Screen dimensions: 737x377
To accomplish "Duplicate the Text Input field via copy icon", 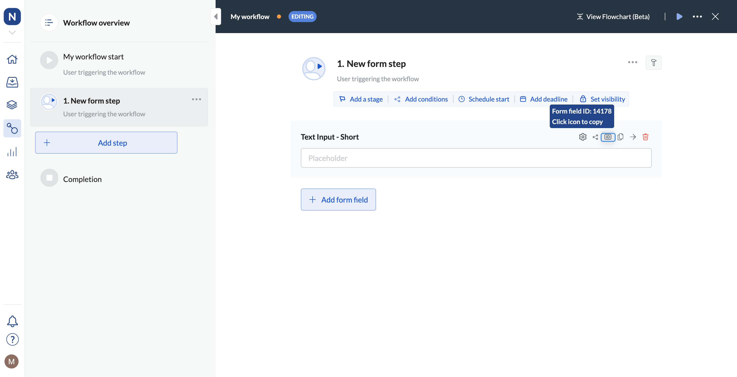I will [x=620, y=137].
